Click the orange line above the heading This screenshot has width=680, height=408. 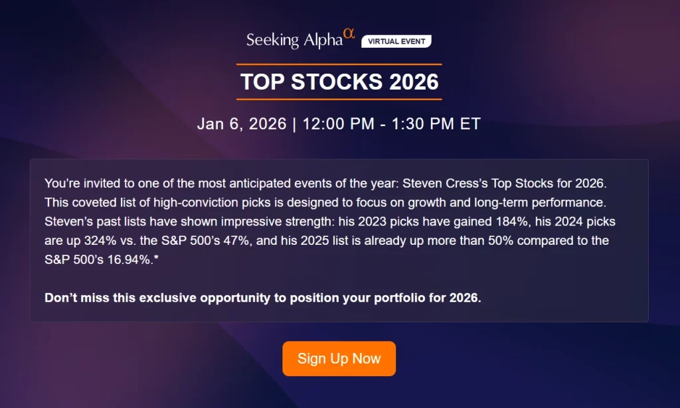[x=339, y=64]
